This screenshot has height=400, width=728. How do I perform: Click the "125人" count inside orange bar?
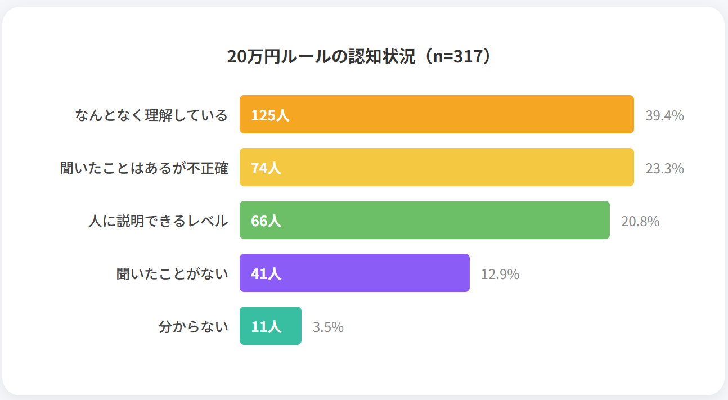coord(270,115)
